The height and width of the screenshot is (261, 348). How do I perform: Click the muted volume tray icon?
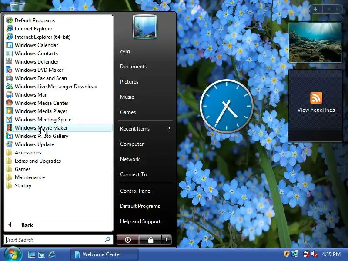[x=315, y=254]
